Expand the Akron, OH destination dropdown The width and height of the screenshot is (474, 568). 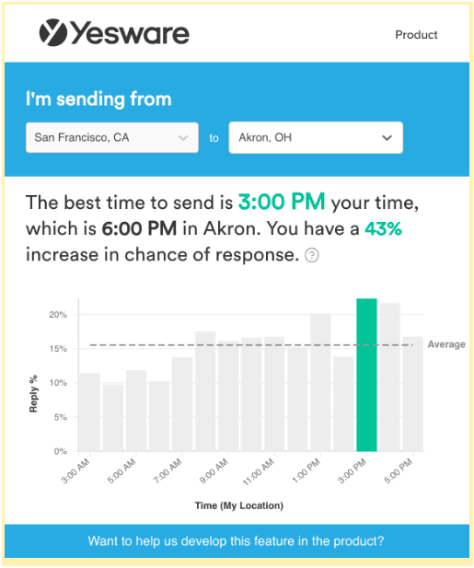click(x=316, y=138)
